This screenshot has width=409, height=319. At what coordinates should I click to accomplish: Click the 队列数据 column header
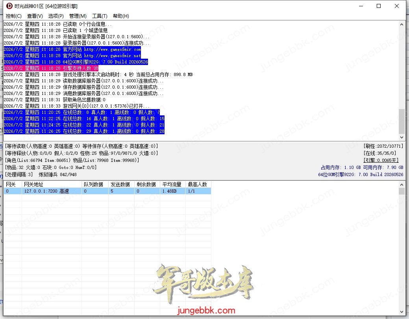pos(95,184)
